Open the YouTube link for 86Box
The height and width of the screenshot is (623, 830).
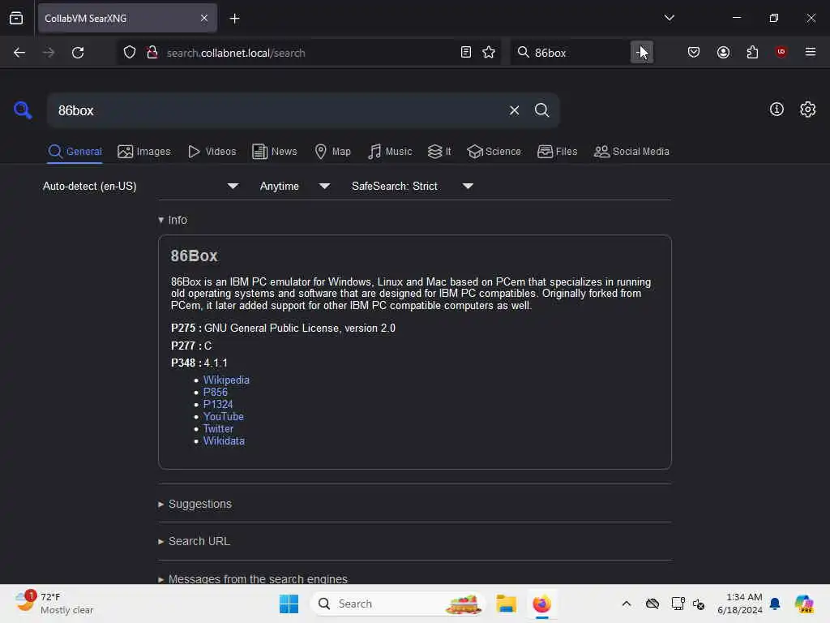tap(224, 416)
